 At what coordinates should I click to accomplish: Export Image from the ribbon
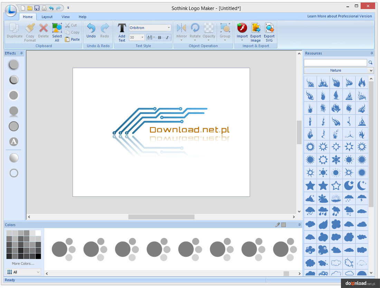point(256,32)
